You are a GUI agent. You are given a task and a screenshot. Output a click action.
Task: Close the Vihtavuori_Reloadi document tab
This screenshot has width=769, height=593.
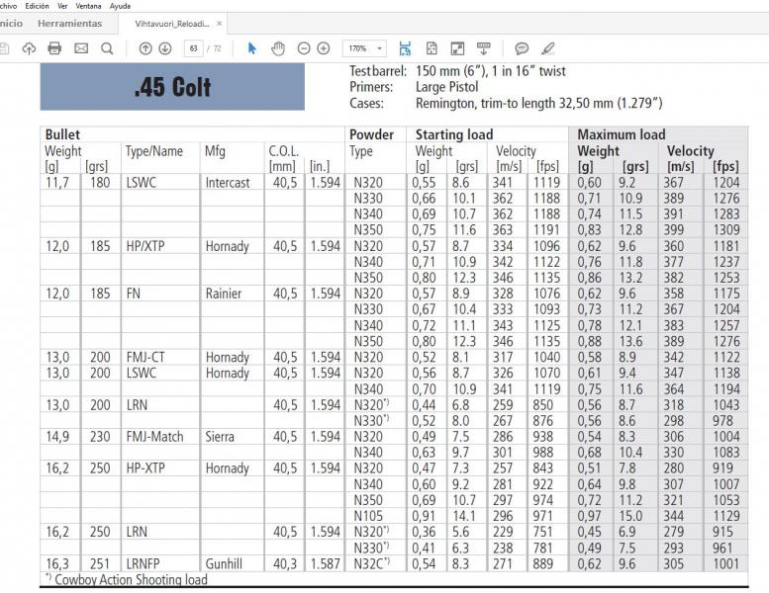tap(219, 23)
